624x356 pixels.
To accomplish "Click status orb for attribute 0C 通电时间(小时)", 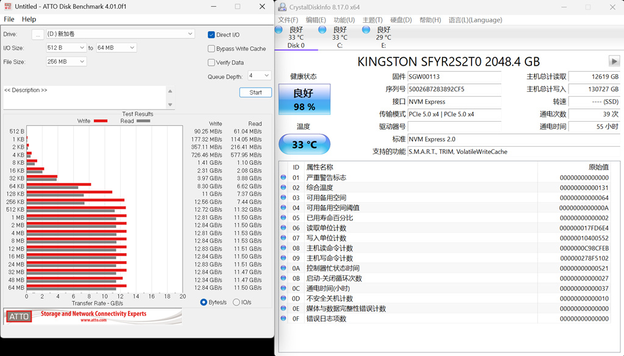I will (x=283, y=288).
